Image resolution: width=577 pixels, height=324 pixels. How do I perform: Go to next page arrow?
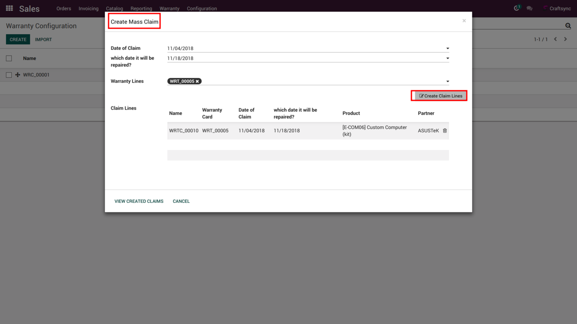click(566, 39)
